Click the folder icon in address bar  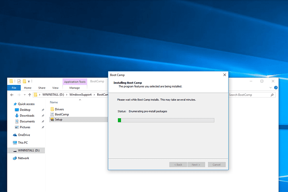pyautogui.click(x=36, y=94)
